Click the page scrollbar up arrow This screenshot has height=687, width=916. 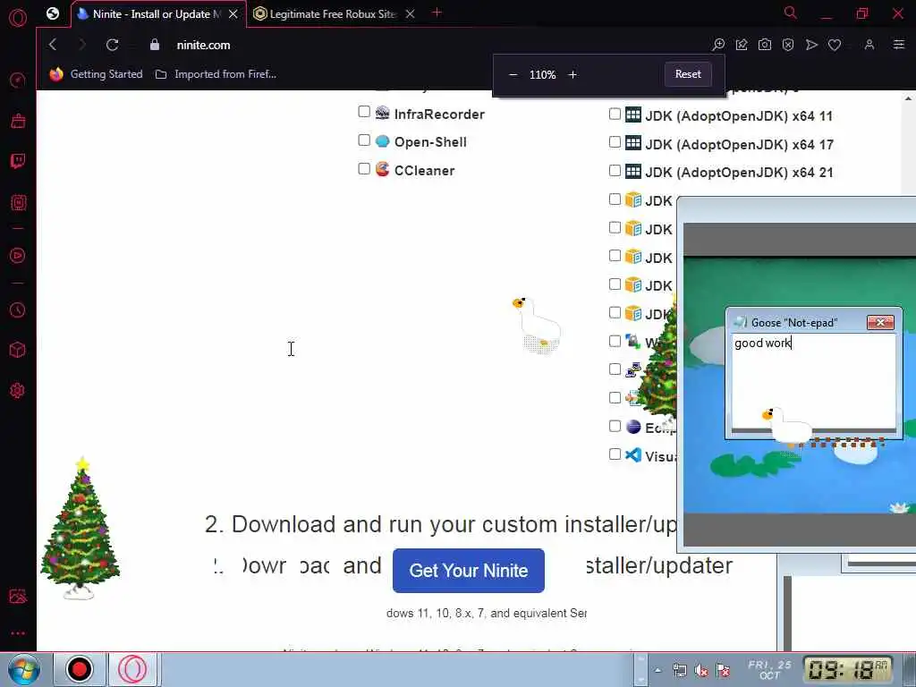point(909,98)
